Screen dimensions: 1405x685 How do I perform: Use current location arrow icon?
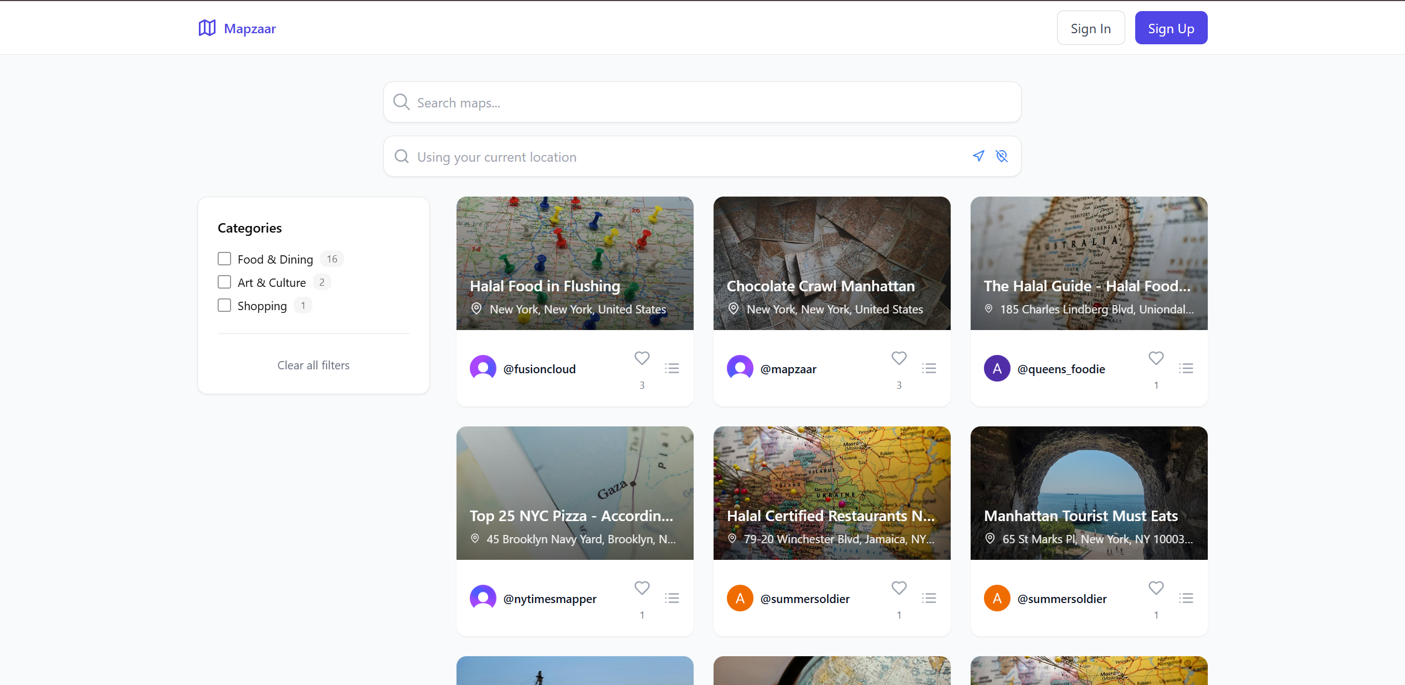coord(978,156)
